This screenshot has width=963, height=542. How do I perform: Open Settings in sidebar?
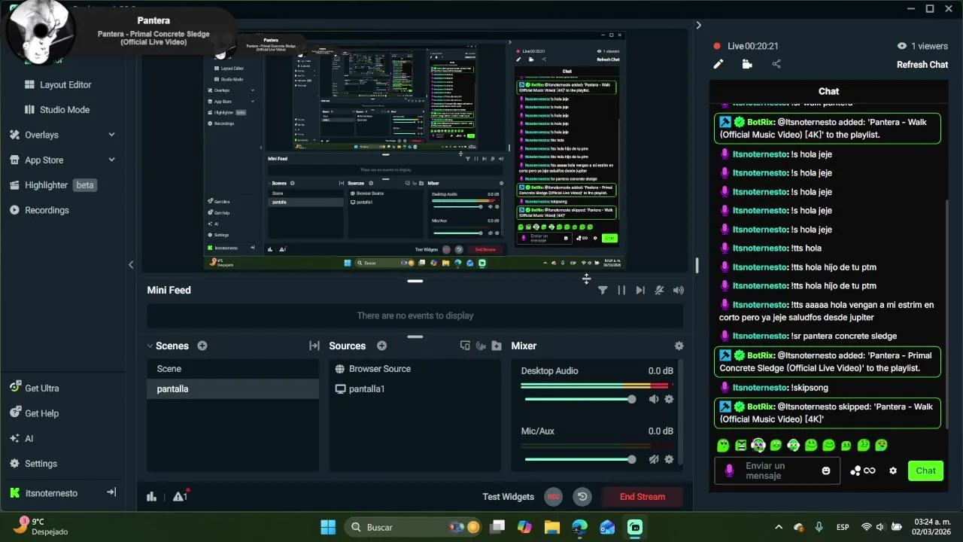click(x=33, y=464)
